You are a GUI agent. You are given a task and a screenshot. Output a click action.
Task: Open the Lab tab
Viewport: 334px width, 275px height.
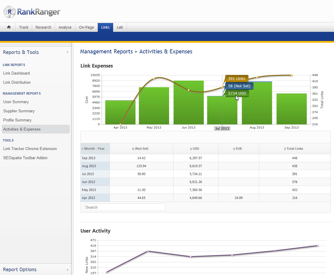pyautogui.click(x=120, y=27)
